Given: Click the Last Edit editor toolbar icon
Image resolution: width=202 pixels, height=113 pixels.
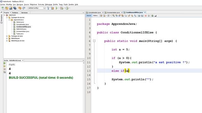Looking at the screenshot, I should [x=101, y=16].
